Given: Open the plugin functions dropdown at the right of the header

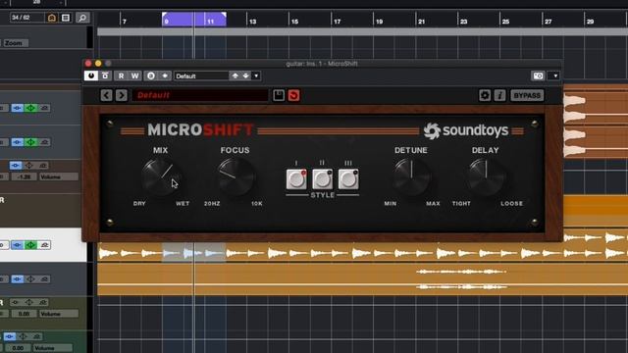Looking at the screenshot, I should click(555, 76).
